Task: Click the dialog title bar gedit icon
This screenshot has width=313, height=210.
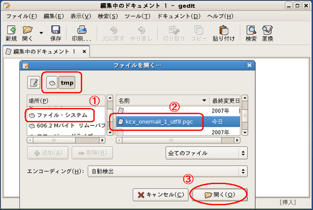Action: [26, 65]
